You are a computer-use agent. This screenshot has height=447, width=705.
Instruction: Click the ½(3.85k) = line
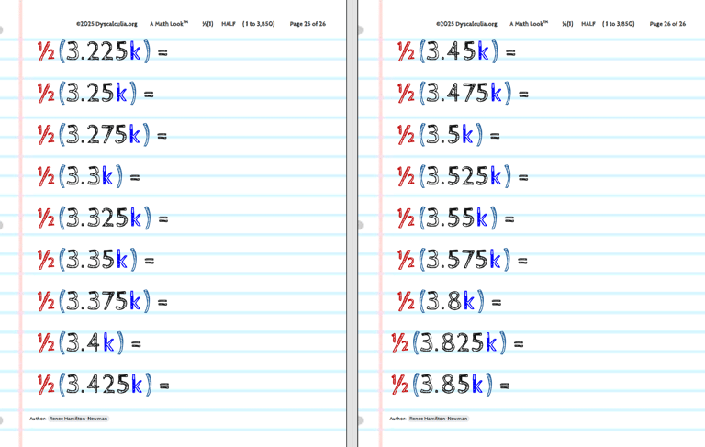tap(451, 384)
